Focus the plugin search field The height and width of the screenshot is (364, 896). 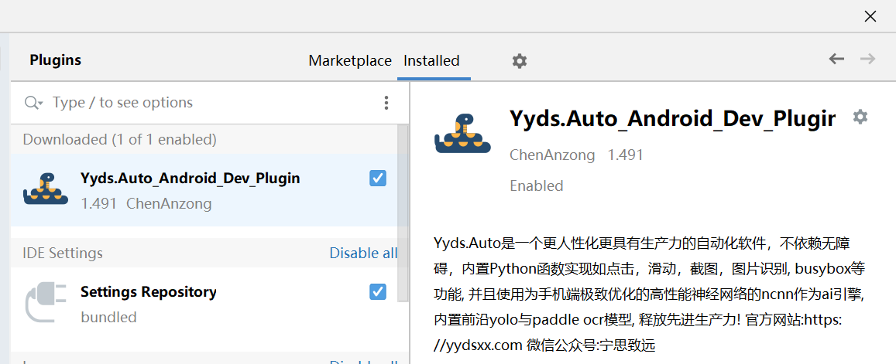[211, 103]
